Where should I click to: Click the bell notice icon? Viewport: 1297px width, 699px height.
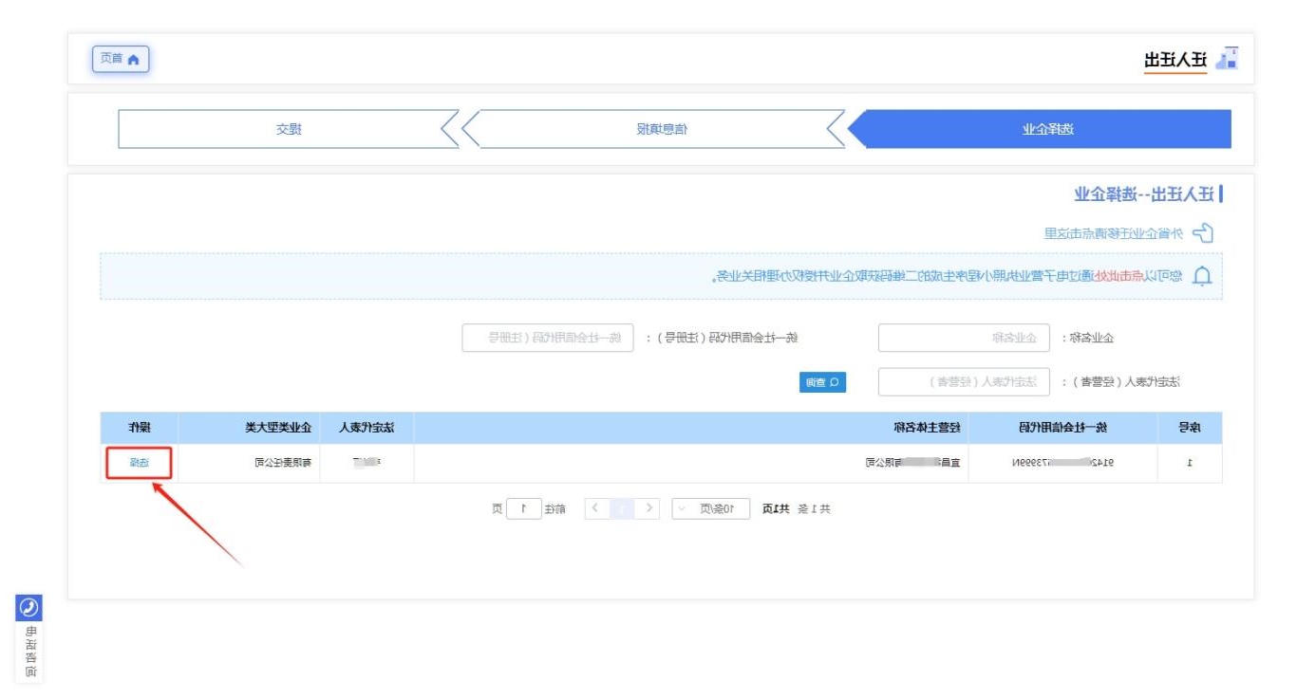[1203, 276]
